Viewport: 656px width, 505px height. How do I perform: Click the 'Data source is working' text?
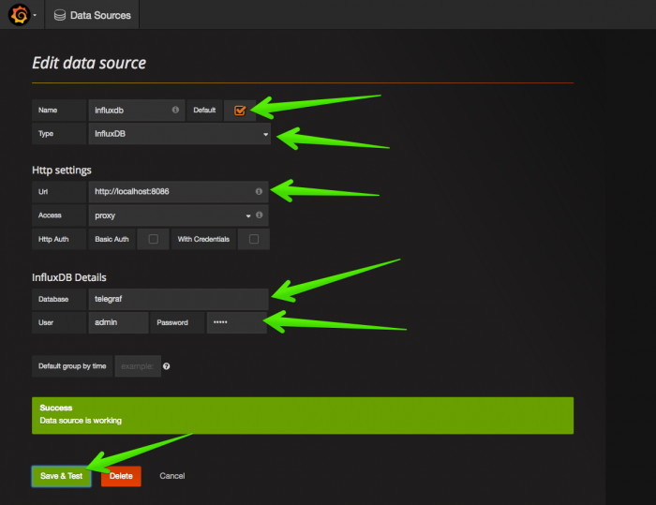pos(81,421)
